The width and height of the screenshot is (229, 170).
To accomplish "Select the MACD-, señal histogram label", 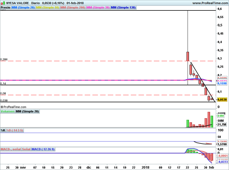I will (x=11, y=149).
